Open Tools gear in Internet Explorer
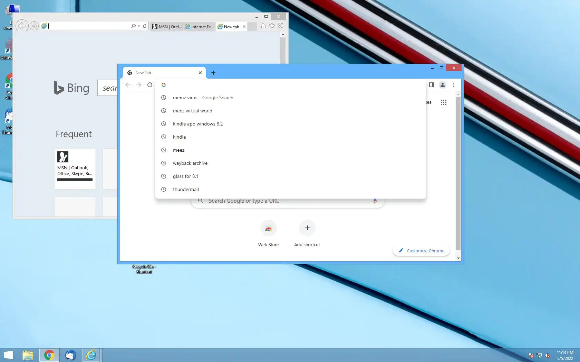Image resolution: width=580 pixels, height=362 pixels. click(280, 26)
